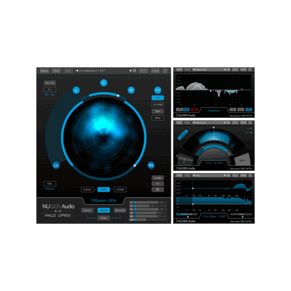This screenshot has height=291, width=291.
Task: Open preset list icon in Stereoplacer
Action: (x=228, y=69)
